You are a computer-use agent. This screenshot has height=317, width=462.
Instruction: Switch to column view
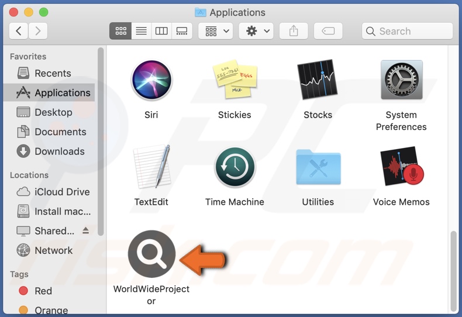161,31
